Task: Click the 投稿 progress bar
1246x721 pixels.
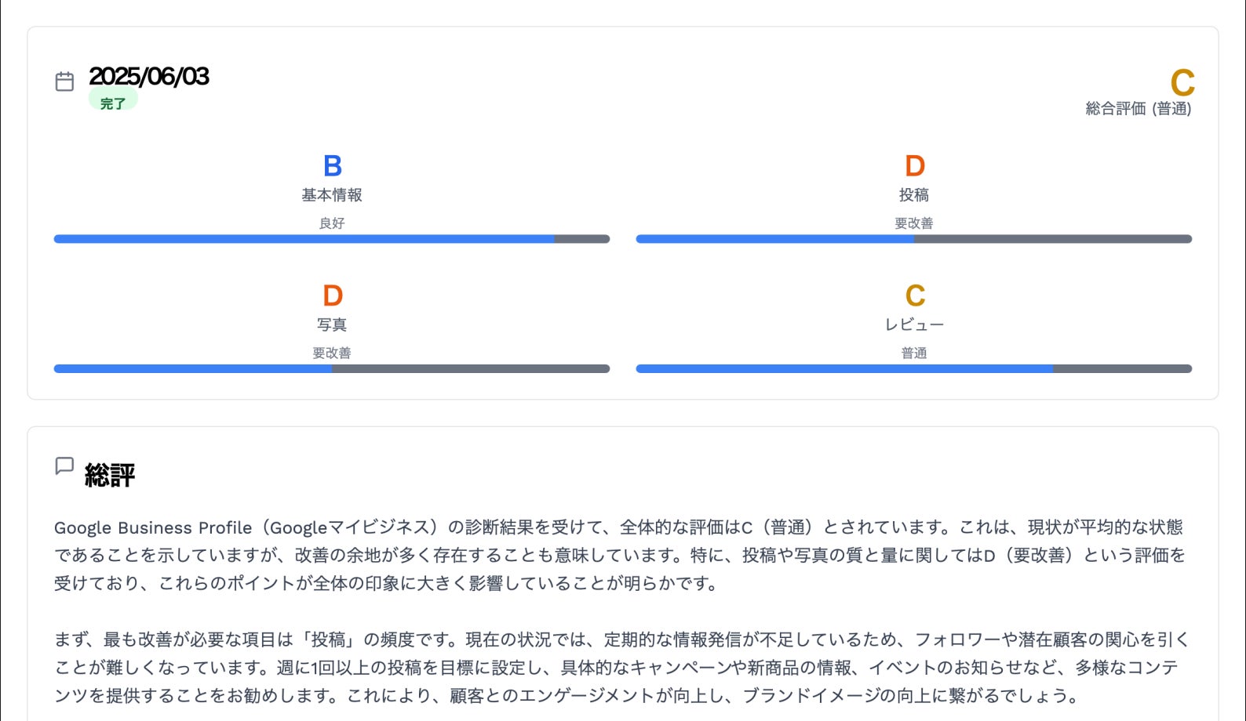Action: point(914,239)
